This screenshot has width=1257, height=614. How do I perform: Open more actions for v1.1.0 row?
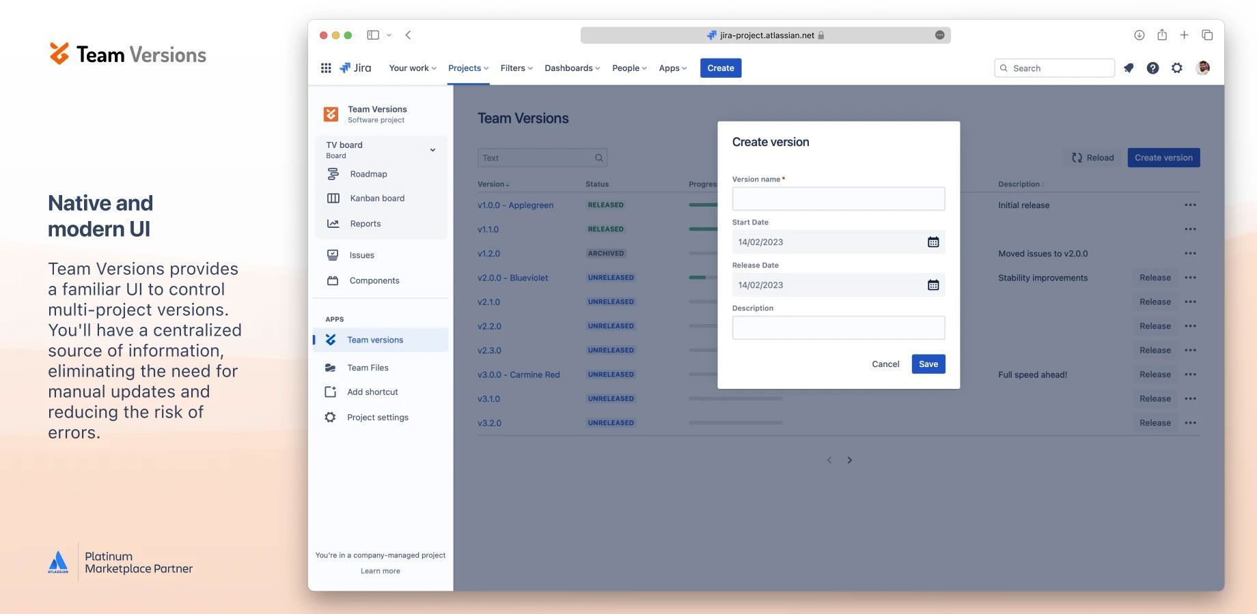pos(1190,229)
